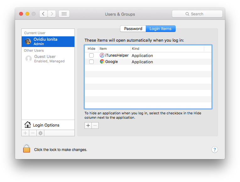Click the Show All grid icon
Screen dimensions: 240x182
coord(64,14)
